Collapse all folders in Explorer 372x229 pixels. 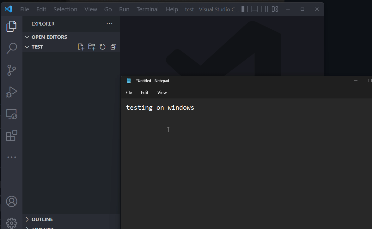(113, 47)
